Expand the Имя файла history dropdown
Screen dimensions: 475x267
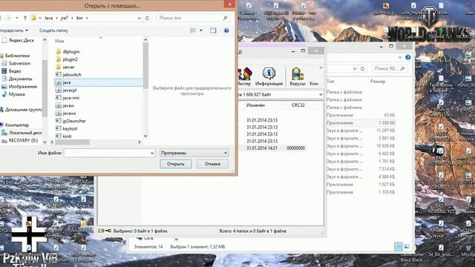click(x=152, y=154)
